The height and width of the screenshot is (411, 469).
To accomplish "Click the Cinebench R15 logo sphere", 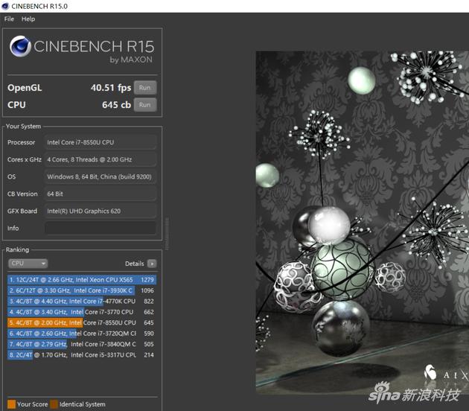I will [x=20, y=46].
